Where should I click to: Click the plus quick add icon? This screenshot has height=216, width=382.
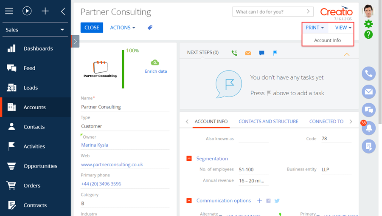[45, 11]
